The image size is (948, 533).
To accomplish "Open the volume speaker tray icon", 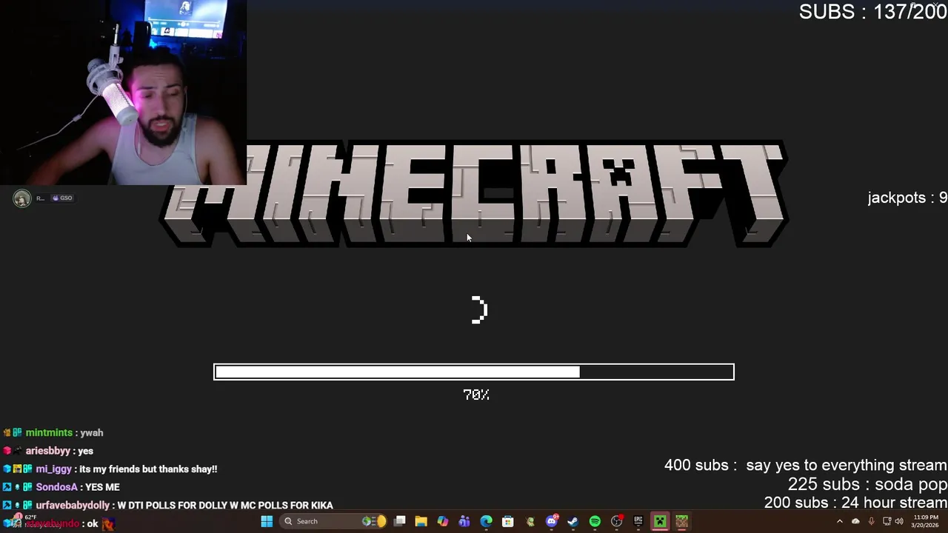I will tap(899, 521).
